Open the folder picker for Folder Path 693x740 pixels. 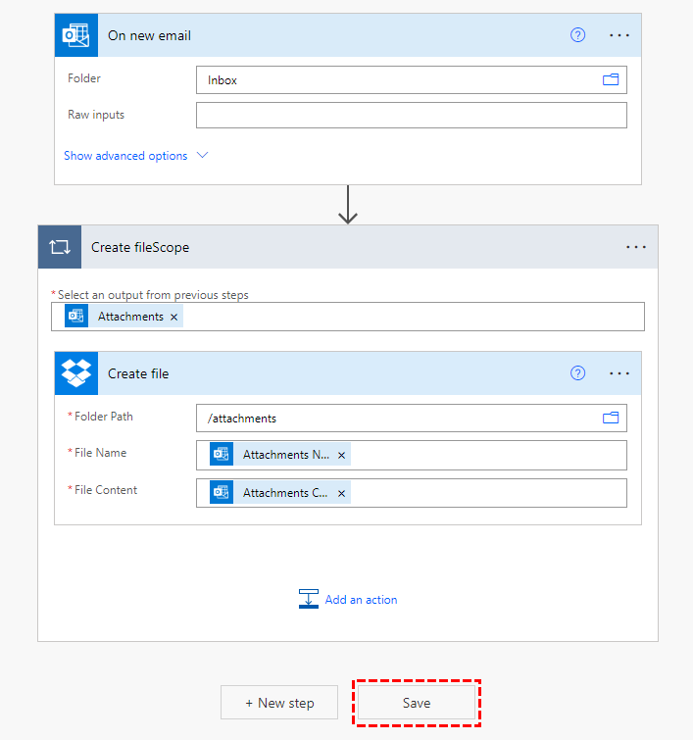click(x=611, y=418)
